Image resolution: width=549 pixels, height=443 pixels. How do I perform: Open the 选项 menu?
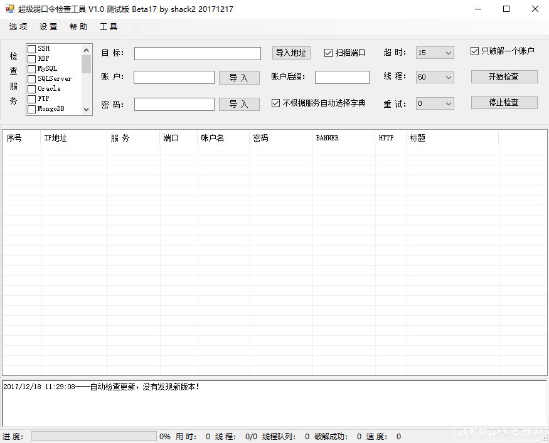coord(18,26)
